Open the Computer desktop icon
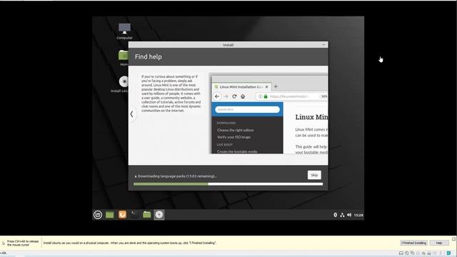 (x=124, y=31)
